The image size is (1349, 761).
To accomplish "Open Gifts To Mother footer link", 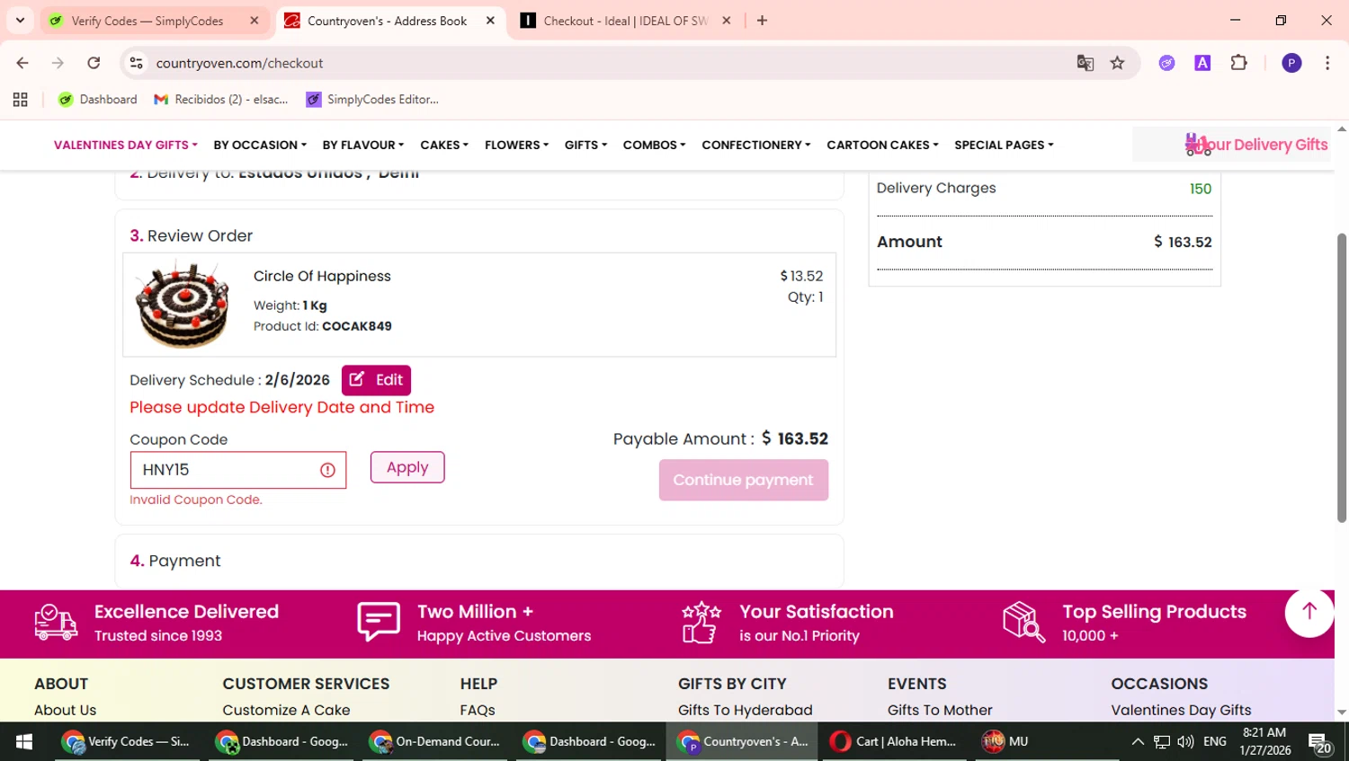I will coord(940,710).
